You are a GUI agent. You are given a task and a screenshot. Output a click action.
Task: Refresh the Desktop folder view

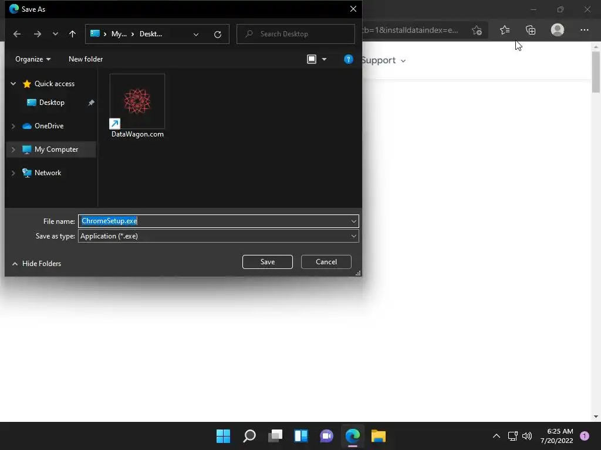point(218,35)
